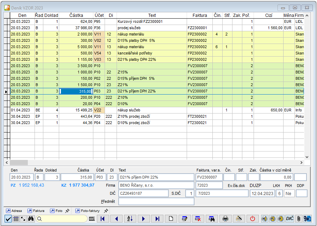Click the DIČ field CZ26493187
The width and height of the screenshot is (317, 226).
point(143,193)
